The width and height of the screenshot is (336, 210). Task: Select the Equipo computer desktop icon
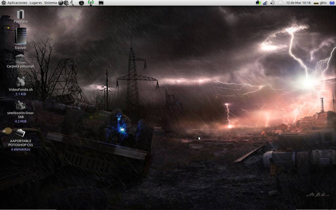21,36
